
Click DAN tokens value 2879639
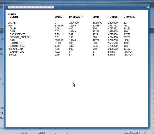coord(113,31)
